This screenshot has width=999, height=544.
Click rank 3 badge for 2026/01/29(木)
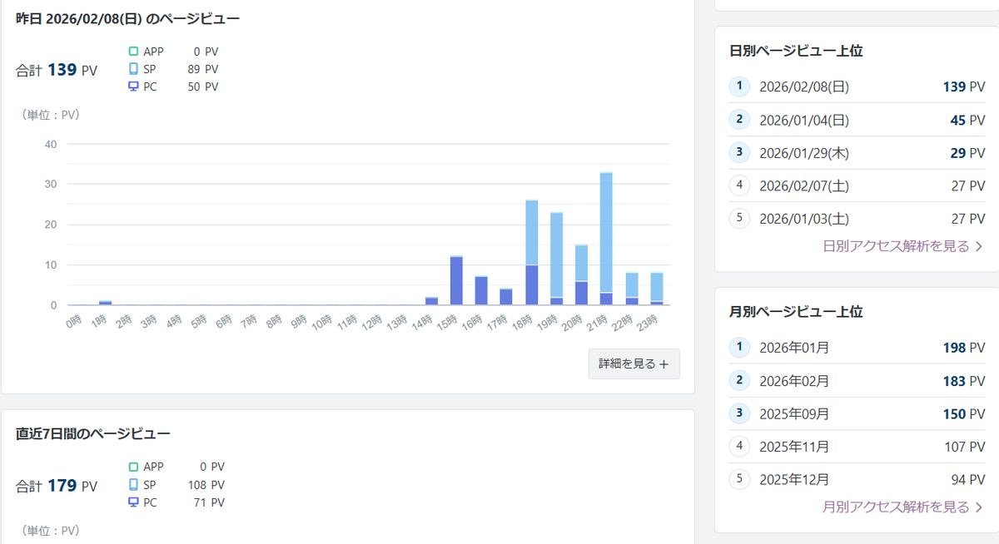click(739, 152)
